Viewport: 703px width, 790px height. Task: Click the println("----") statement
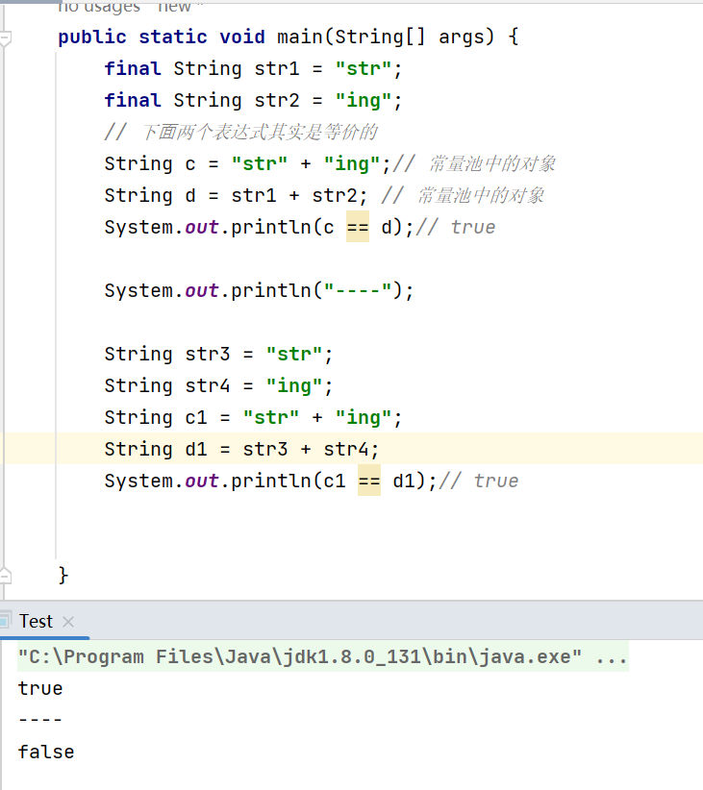point(258,290)
